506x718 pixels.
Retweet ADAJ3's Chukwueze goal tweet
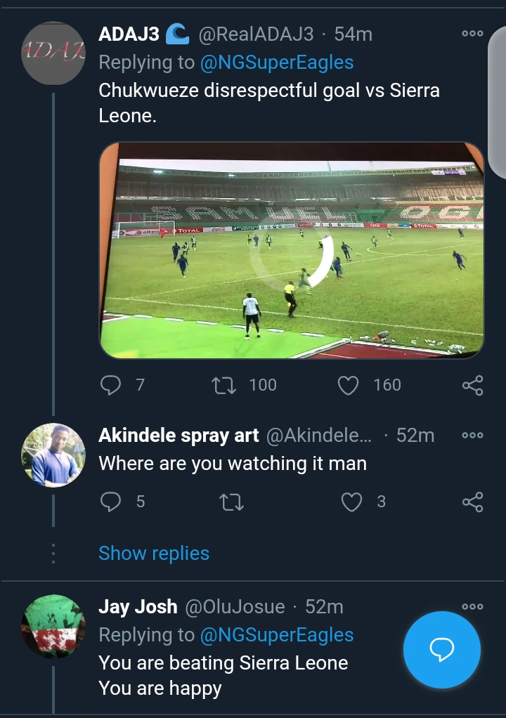click(x=225, y=384)
